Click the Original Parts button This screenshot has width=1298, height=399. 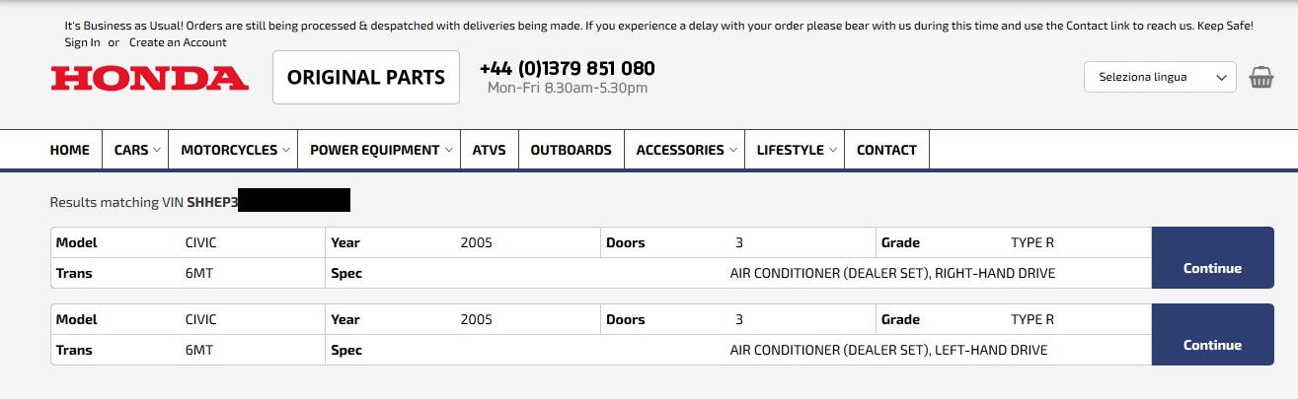(x=366, y=77)
